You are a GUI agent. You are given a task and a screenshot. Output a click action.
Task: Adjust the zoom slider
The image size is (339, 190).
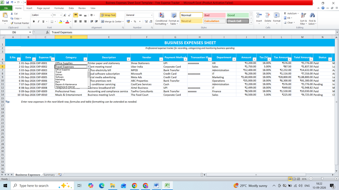coord(322,179)
